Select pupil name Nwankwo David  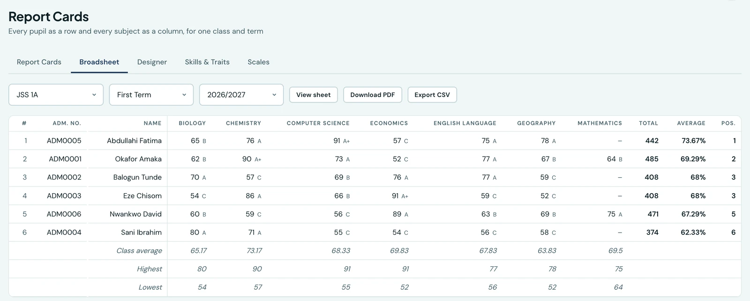tap(135, 214)
